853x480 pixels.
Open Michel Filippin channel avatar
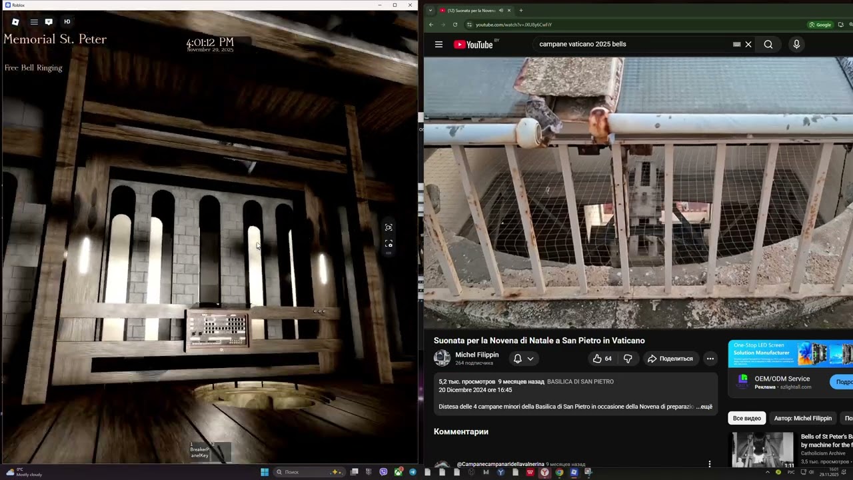coord(442,358)
